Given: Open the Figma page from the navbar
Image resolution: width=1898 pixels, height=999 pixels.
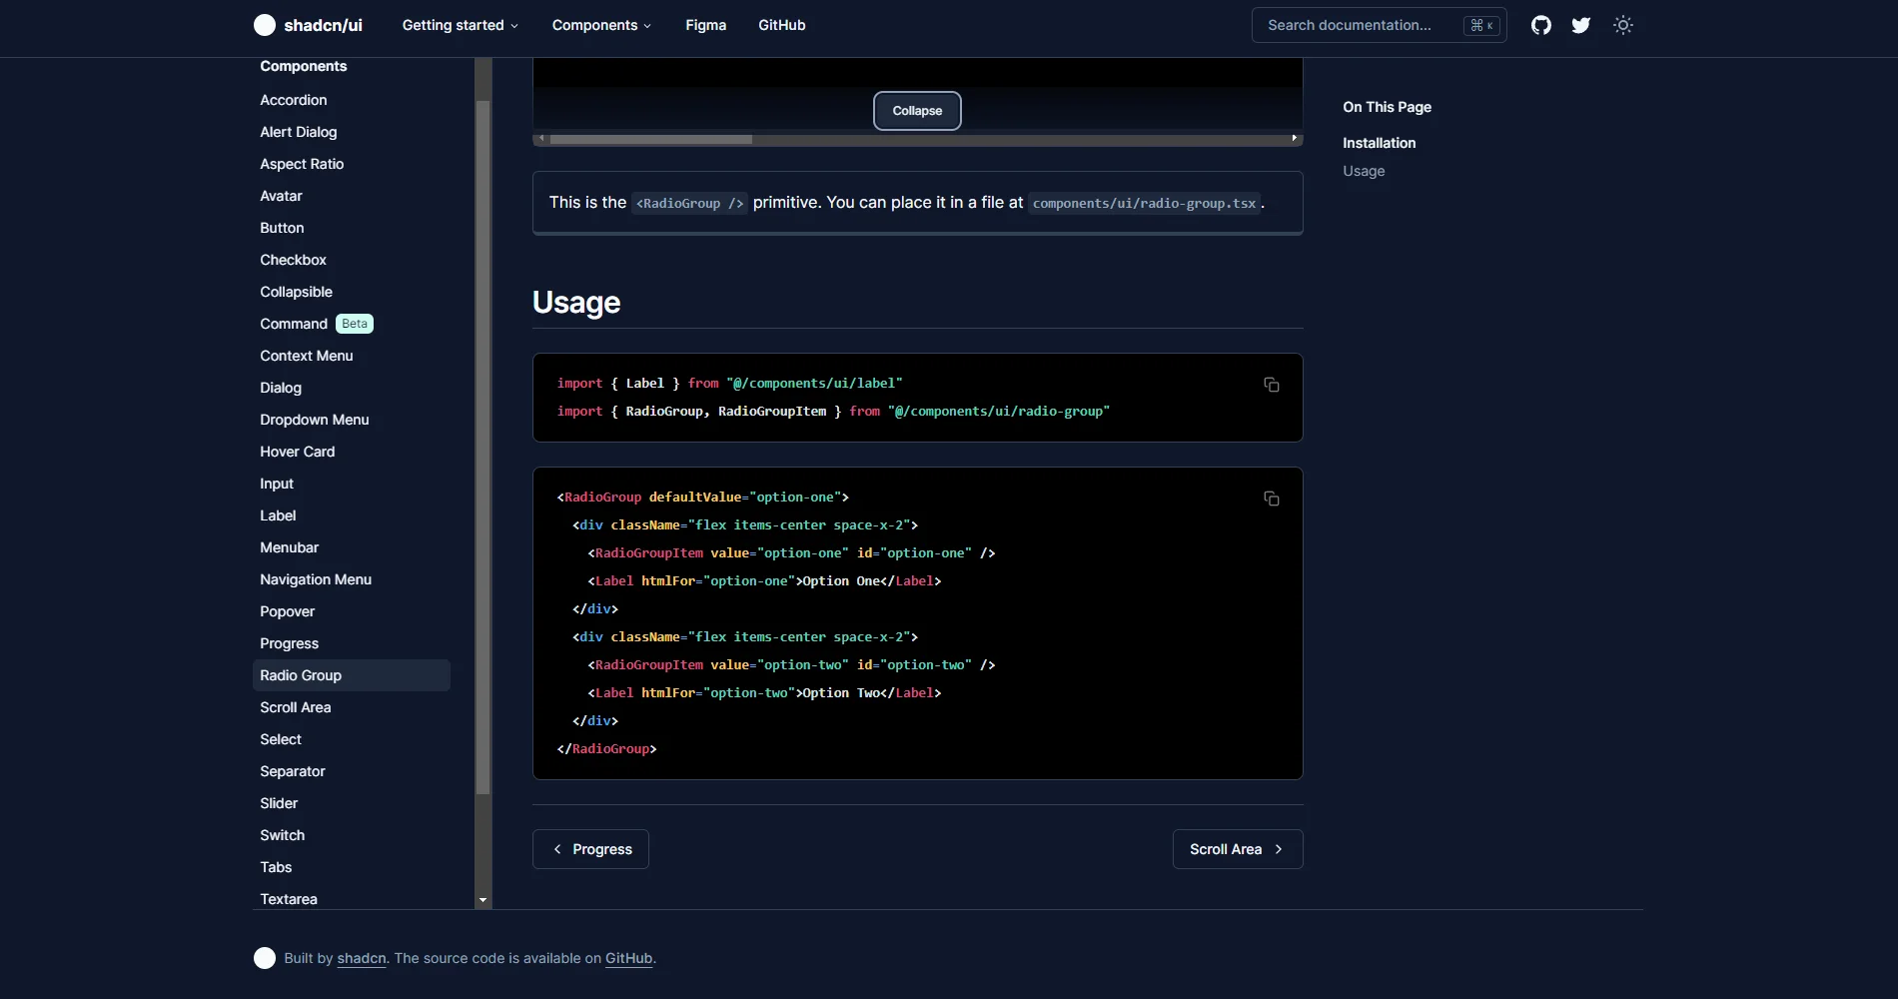Looking at the screenshot, I should (x=705, y=25).
